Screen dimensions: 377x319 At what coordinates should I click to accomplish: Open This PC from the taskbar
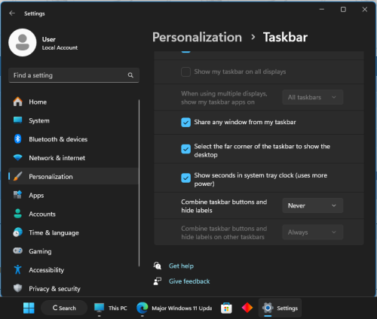111,308
